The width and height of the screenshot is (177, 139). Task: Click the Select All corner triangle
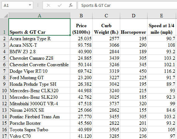pos(6,16)
